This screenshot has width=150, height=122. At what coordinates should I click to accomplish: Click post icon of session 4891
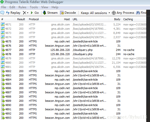pyautogui.click(x=3, y=109)
